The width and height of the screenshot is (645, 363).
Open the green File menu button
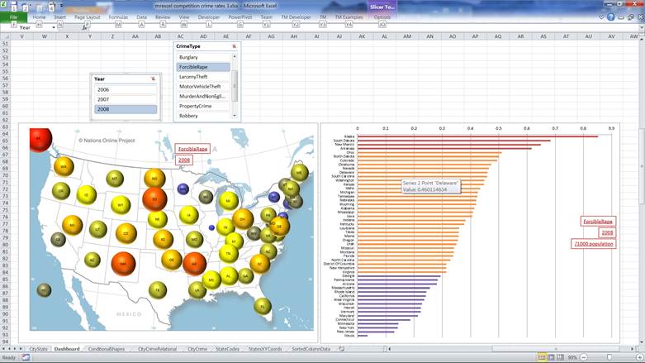pos(13,17)
